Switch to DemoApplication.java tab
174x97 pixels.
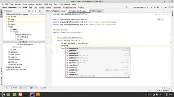57,11
